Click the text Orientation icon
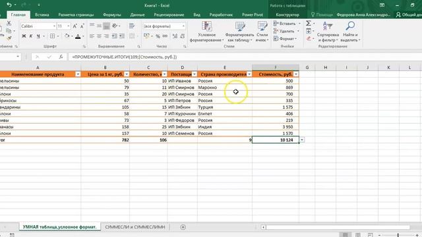 point(115,26)
